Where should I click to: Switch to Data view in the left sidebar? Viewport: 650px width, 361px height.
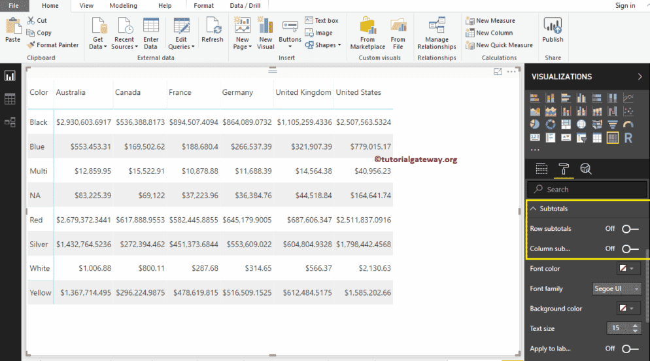10,99
